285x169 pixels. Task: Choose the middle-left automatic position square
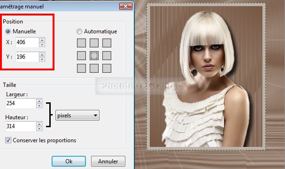[81, 55]
